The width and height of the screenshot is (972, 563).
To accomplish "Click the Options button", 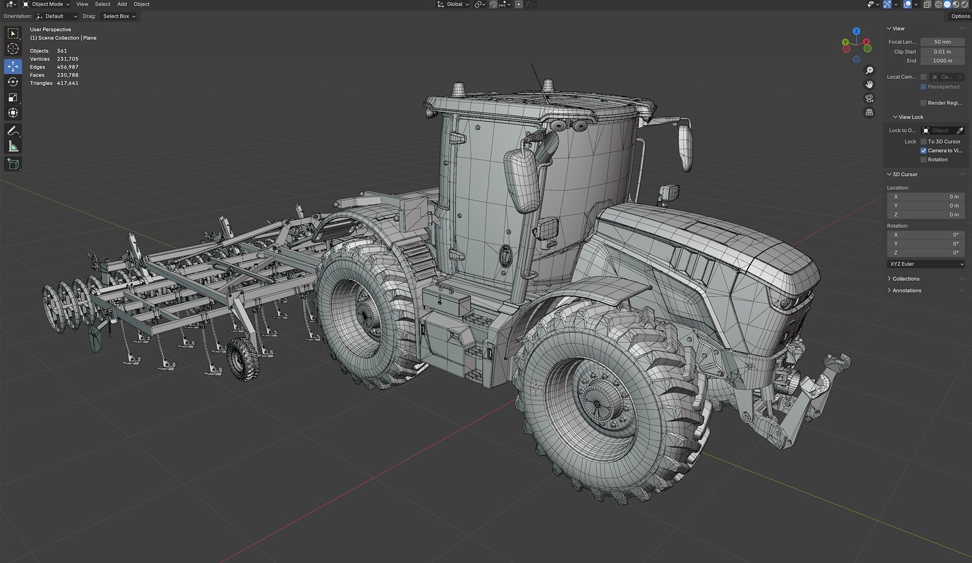I will coord(960,16).
